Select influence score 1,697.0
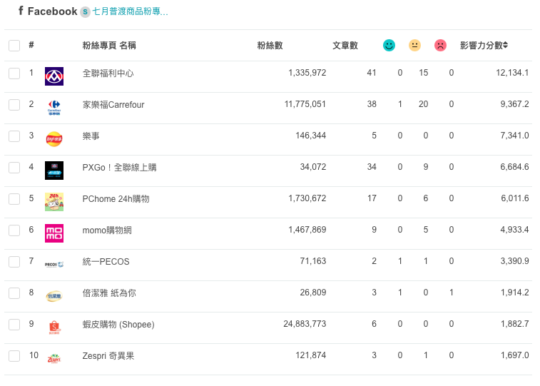 (515, 355)
